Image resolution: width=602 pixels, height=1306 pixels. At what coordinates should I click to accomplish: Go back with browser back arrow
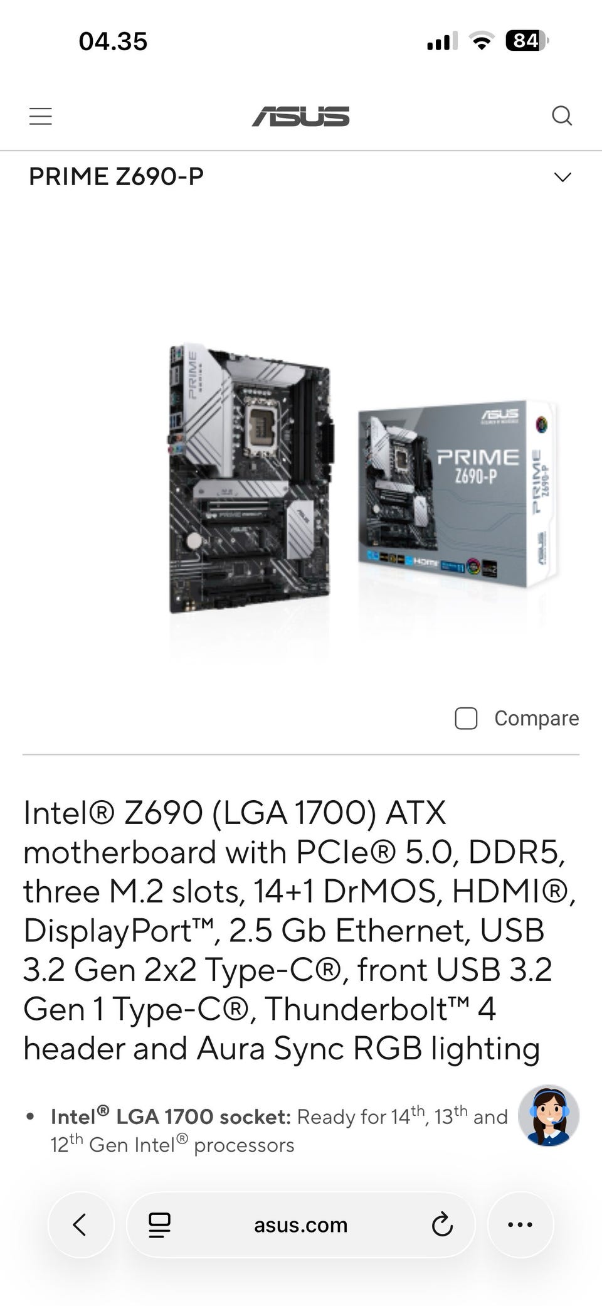pos(81,1224)
